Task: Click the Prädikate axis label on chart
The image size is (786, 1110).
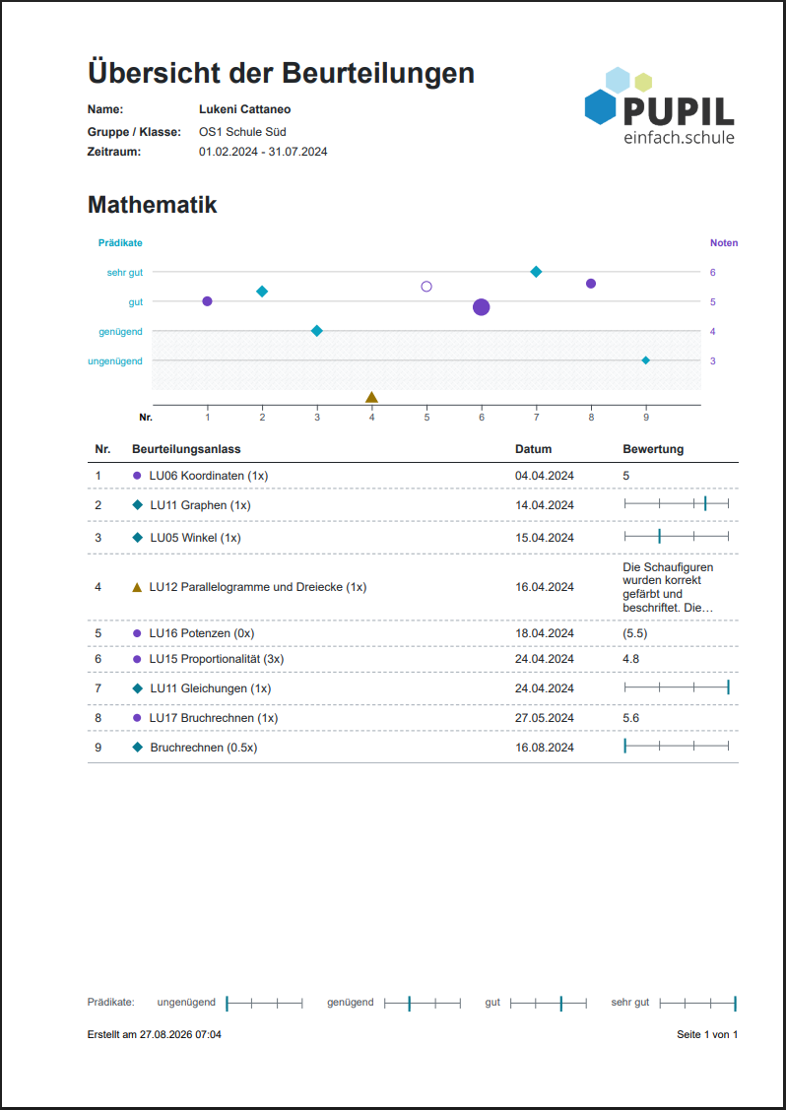Action: tap(120, 243)
